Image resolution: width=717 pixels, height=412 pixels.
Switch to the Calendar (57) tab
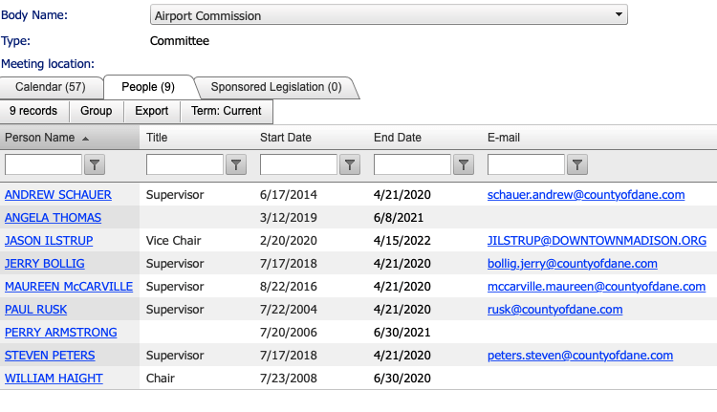[x=51, y=87]
